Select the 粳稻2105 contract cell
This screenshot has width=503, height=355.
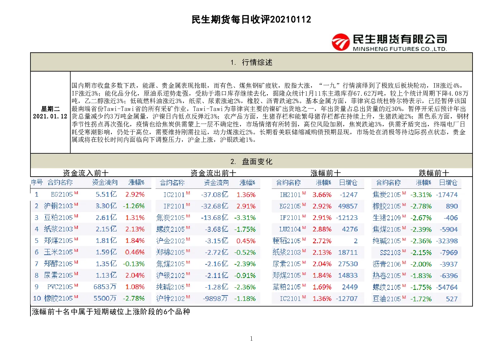[x=287, y=241]
